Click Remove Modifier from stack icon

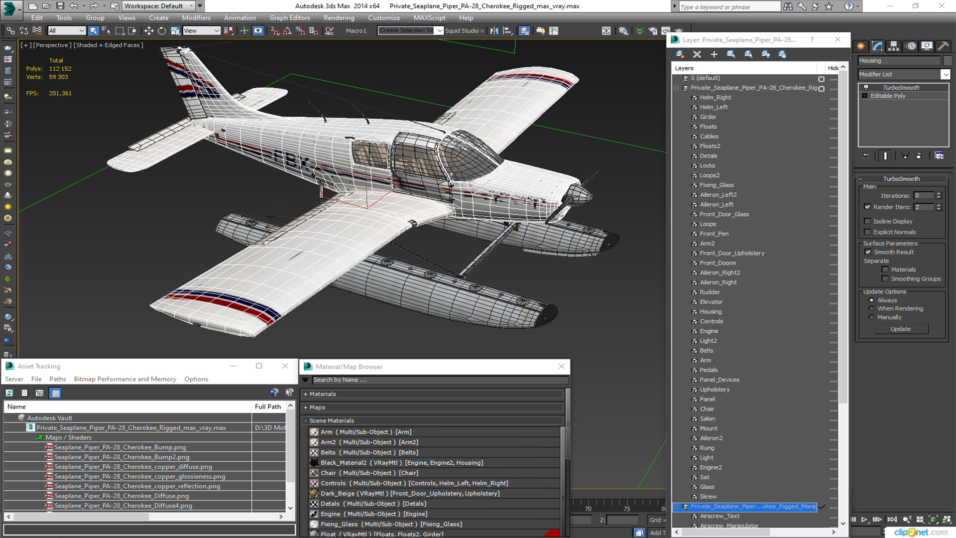919,156
